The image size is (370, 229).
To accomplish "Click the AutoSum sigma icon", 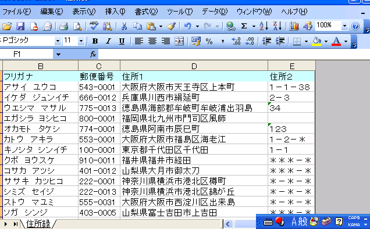I will pos(244,26).
